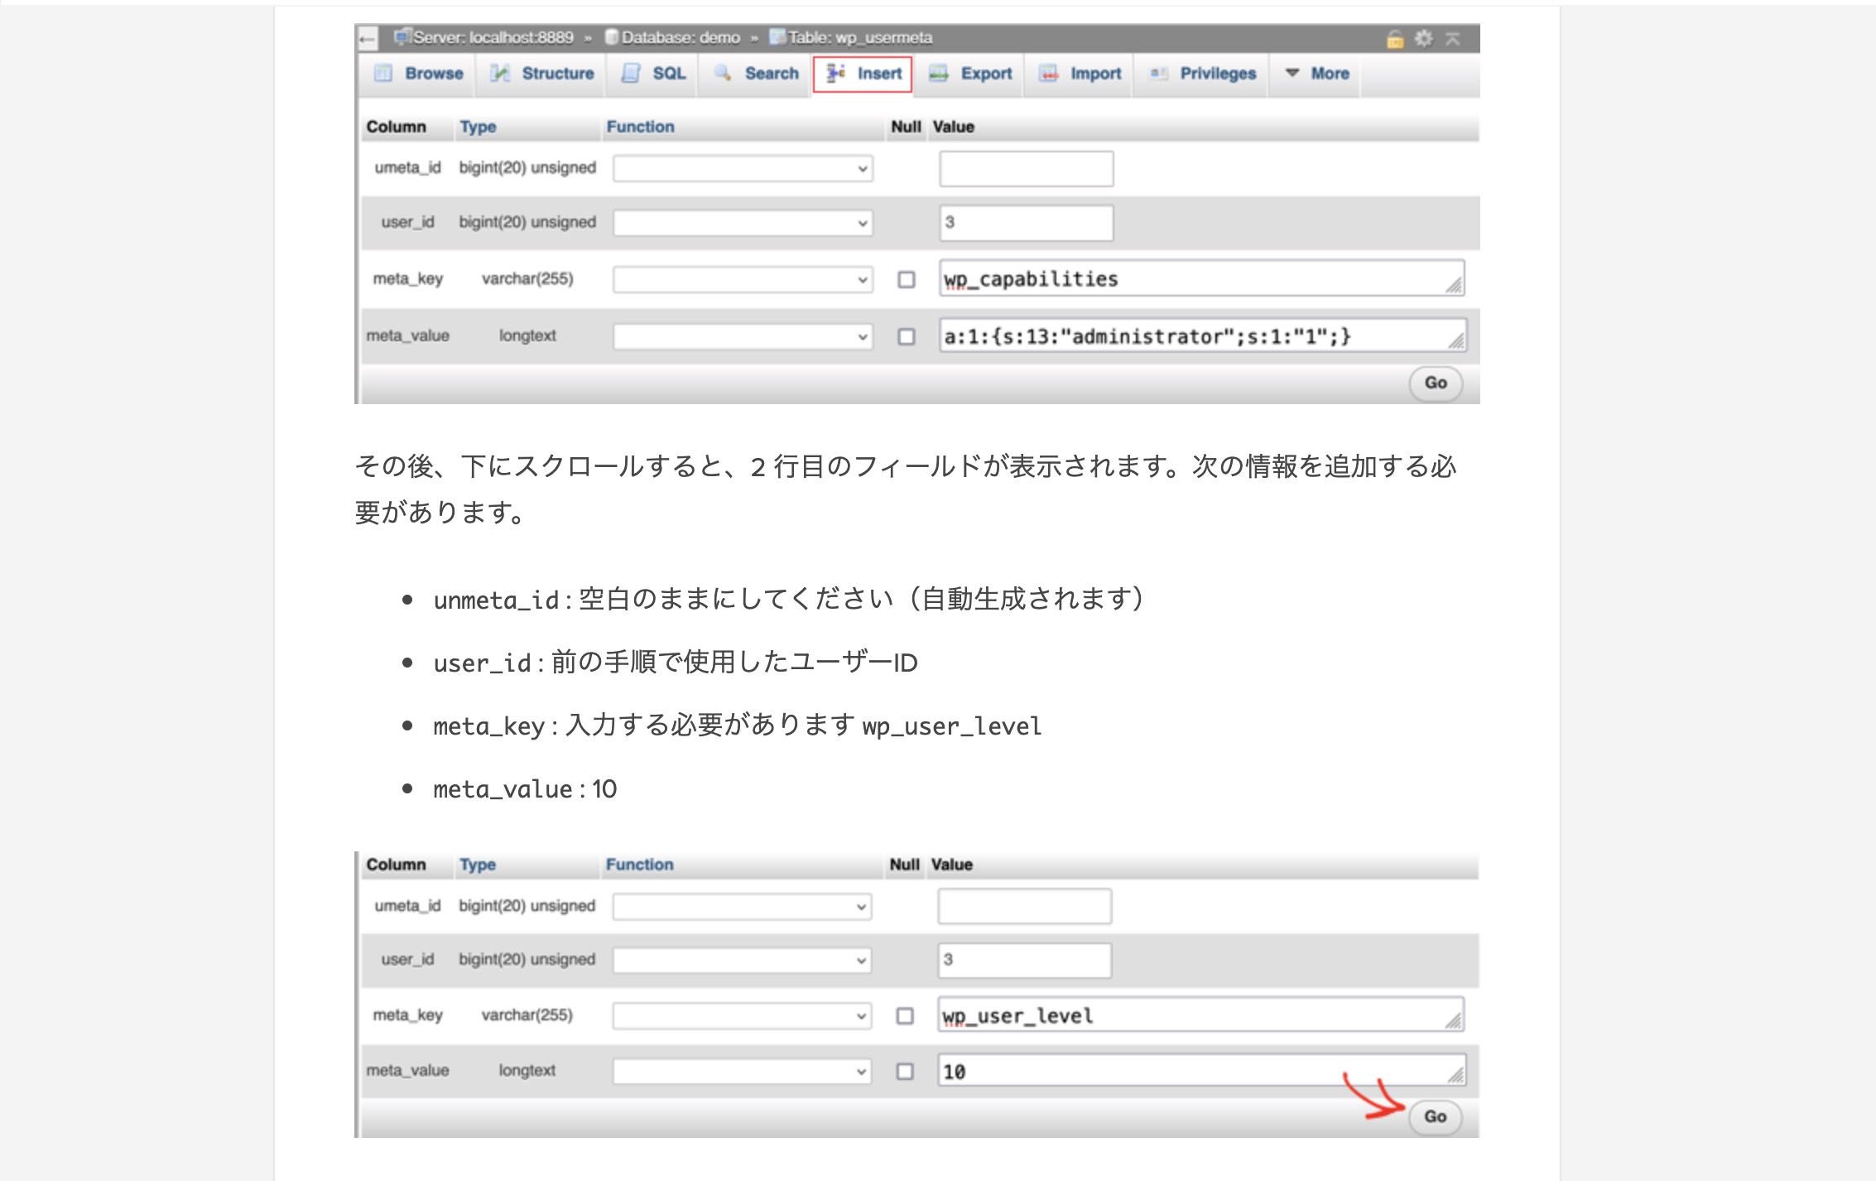Click Function header in bottom form
The width and height of the screenshot is (1876, 1181).
[x=639, y=865]
